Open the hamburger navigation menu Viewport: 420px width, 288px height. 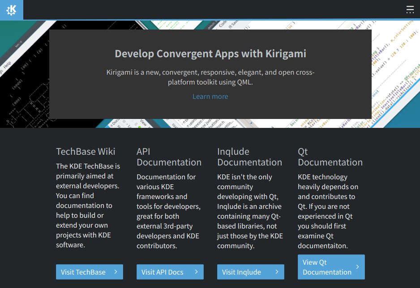(410, 10)
